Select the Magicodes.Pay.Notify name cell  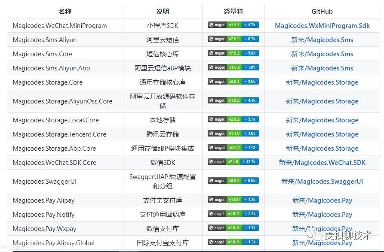(x=65, y=214)
